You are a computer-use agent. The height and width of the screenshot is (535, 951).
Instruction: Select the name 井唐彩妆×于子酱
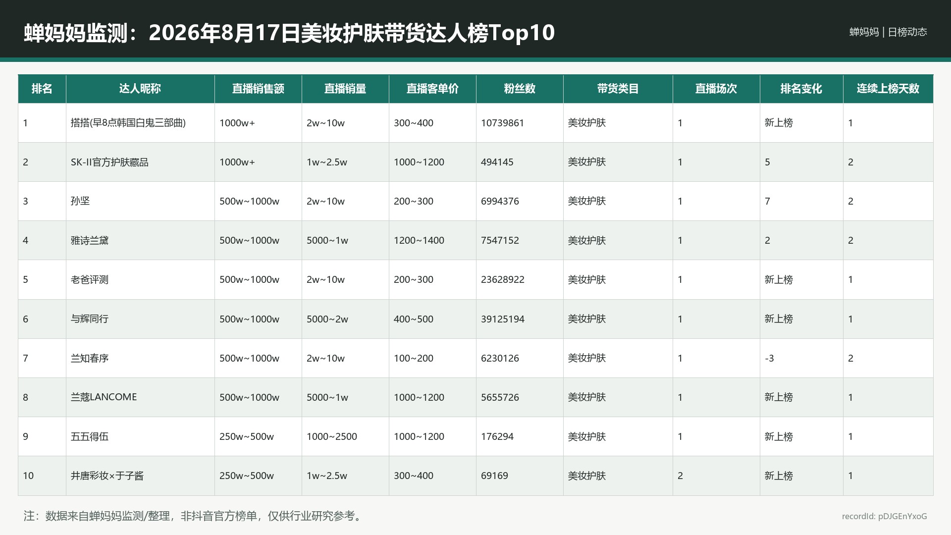point(107,476)
